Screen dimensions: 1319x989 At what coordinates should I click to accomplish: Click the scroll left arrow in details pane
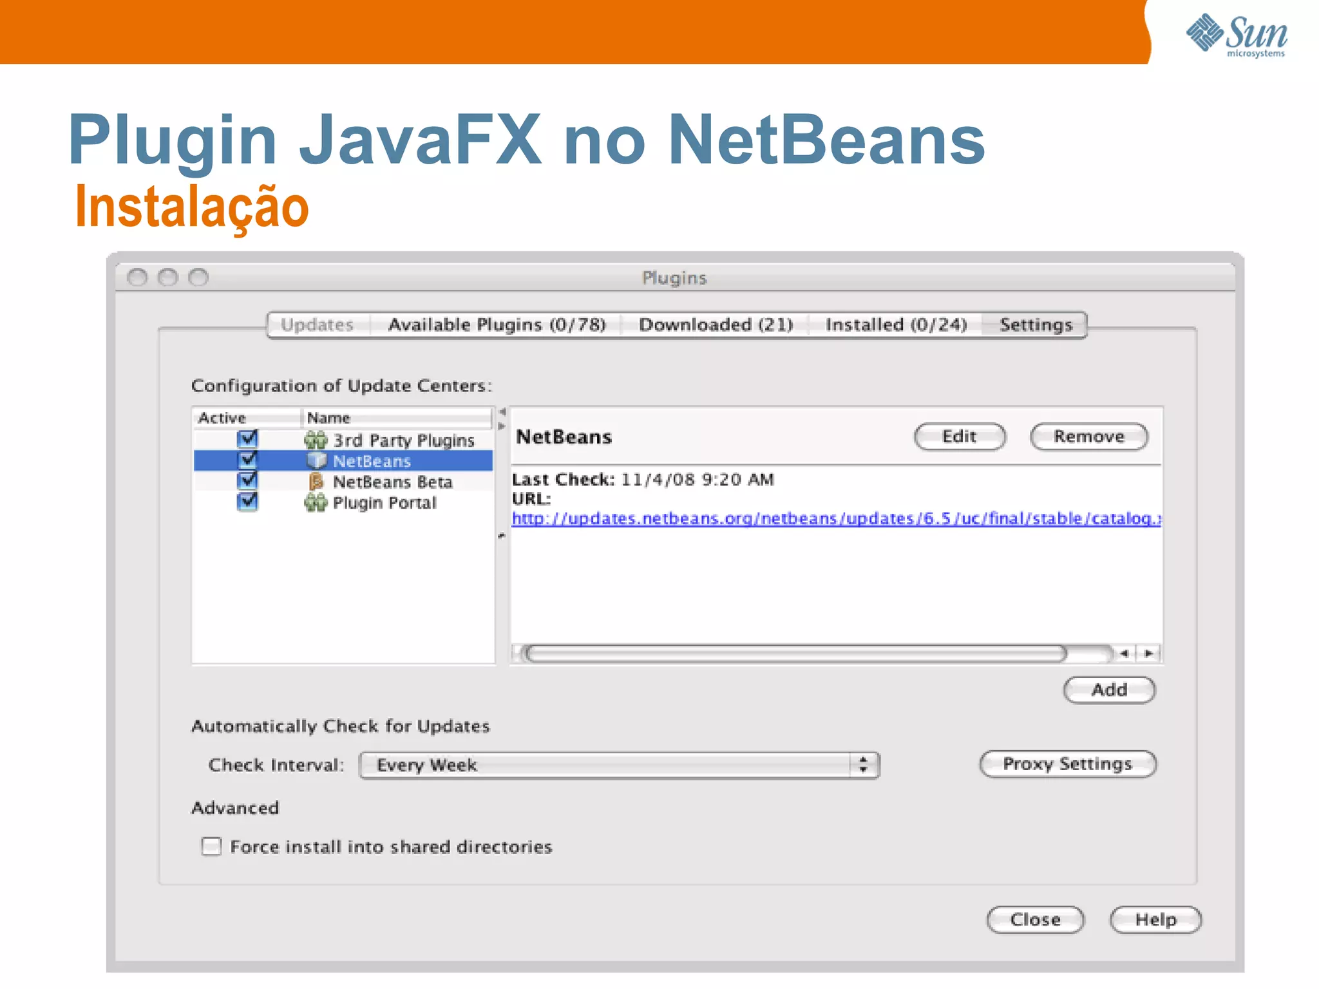[1124, 654]
